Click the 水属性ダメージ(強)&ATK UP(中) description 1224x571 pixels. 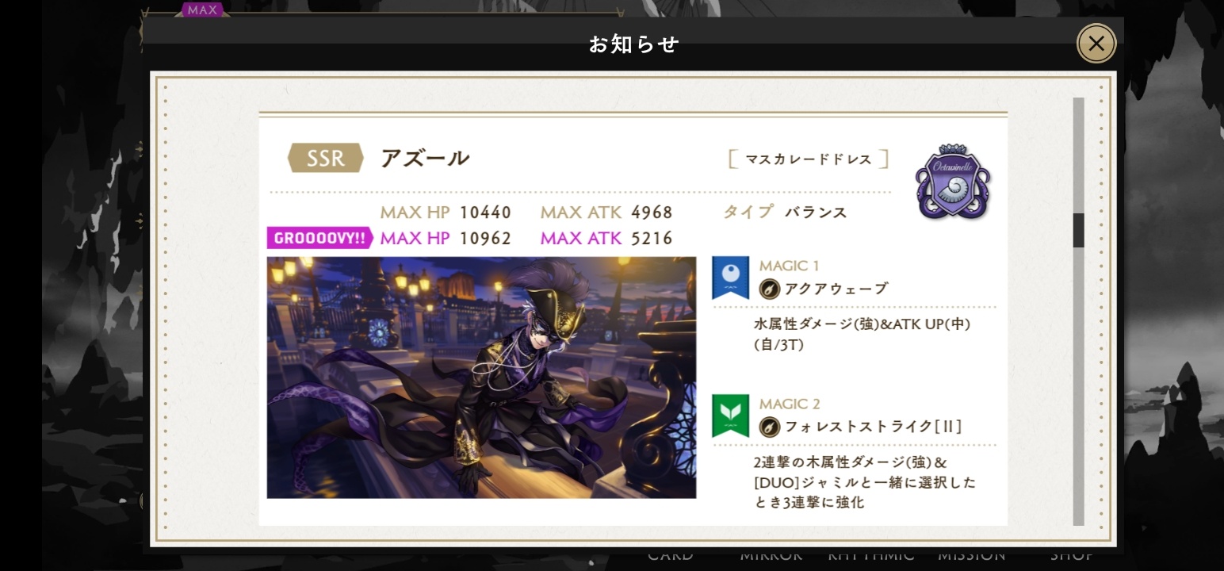[862, 334]
